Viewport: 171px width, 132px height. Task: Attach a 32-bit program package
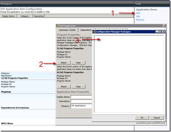(x=64, y=63)
